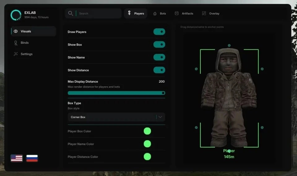This screenshot has width=297, height=176.
Task: Click the EXLAB circular logo
Action: point(16,15)
